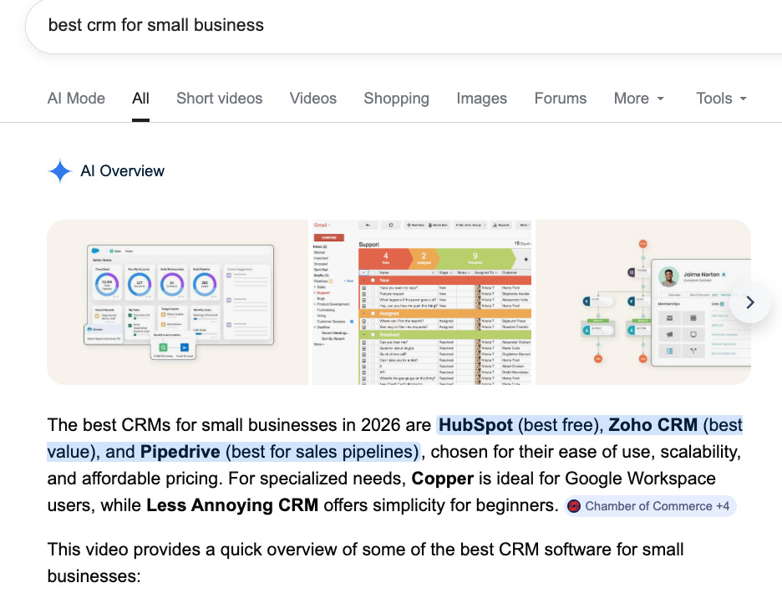The image size is (782, 598).
Task: Expand the More dropdown menu
Action: pyautogui.click(x=639, y=99)
